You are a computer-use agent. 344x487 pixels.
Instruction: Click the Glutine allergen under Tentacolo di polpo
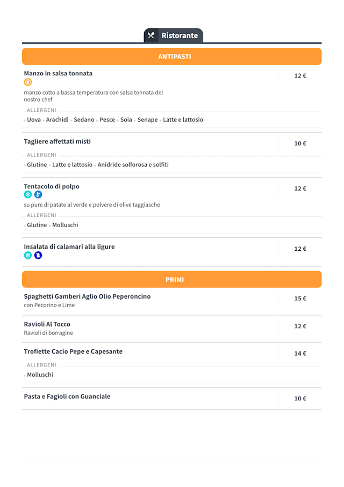[37, 225]
